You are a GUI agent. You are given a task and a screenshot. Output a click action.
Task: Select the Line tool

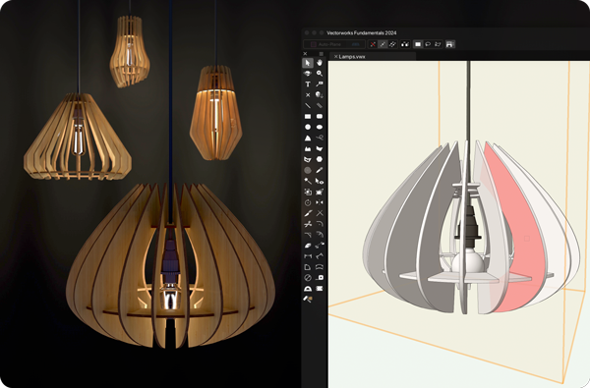308,106
